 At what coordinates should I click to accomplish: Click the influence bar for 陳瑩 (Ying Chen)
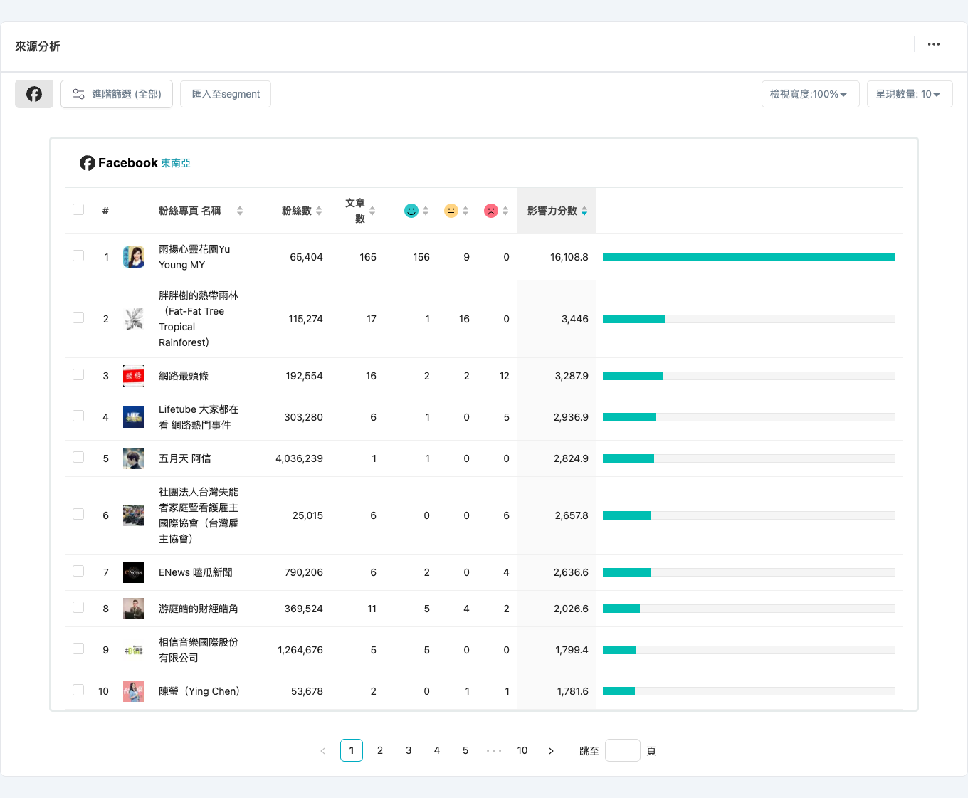pyautogui.click(x=749, y=691)
